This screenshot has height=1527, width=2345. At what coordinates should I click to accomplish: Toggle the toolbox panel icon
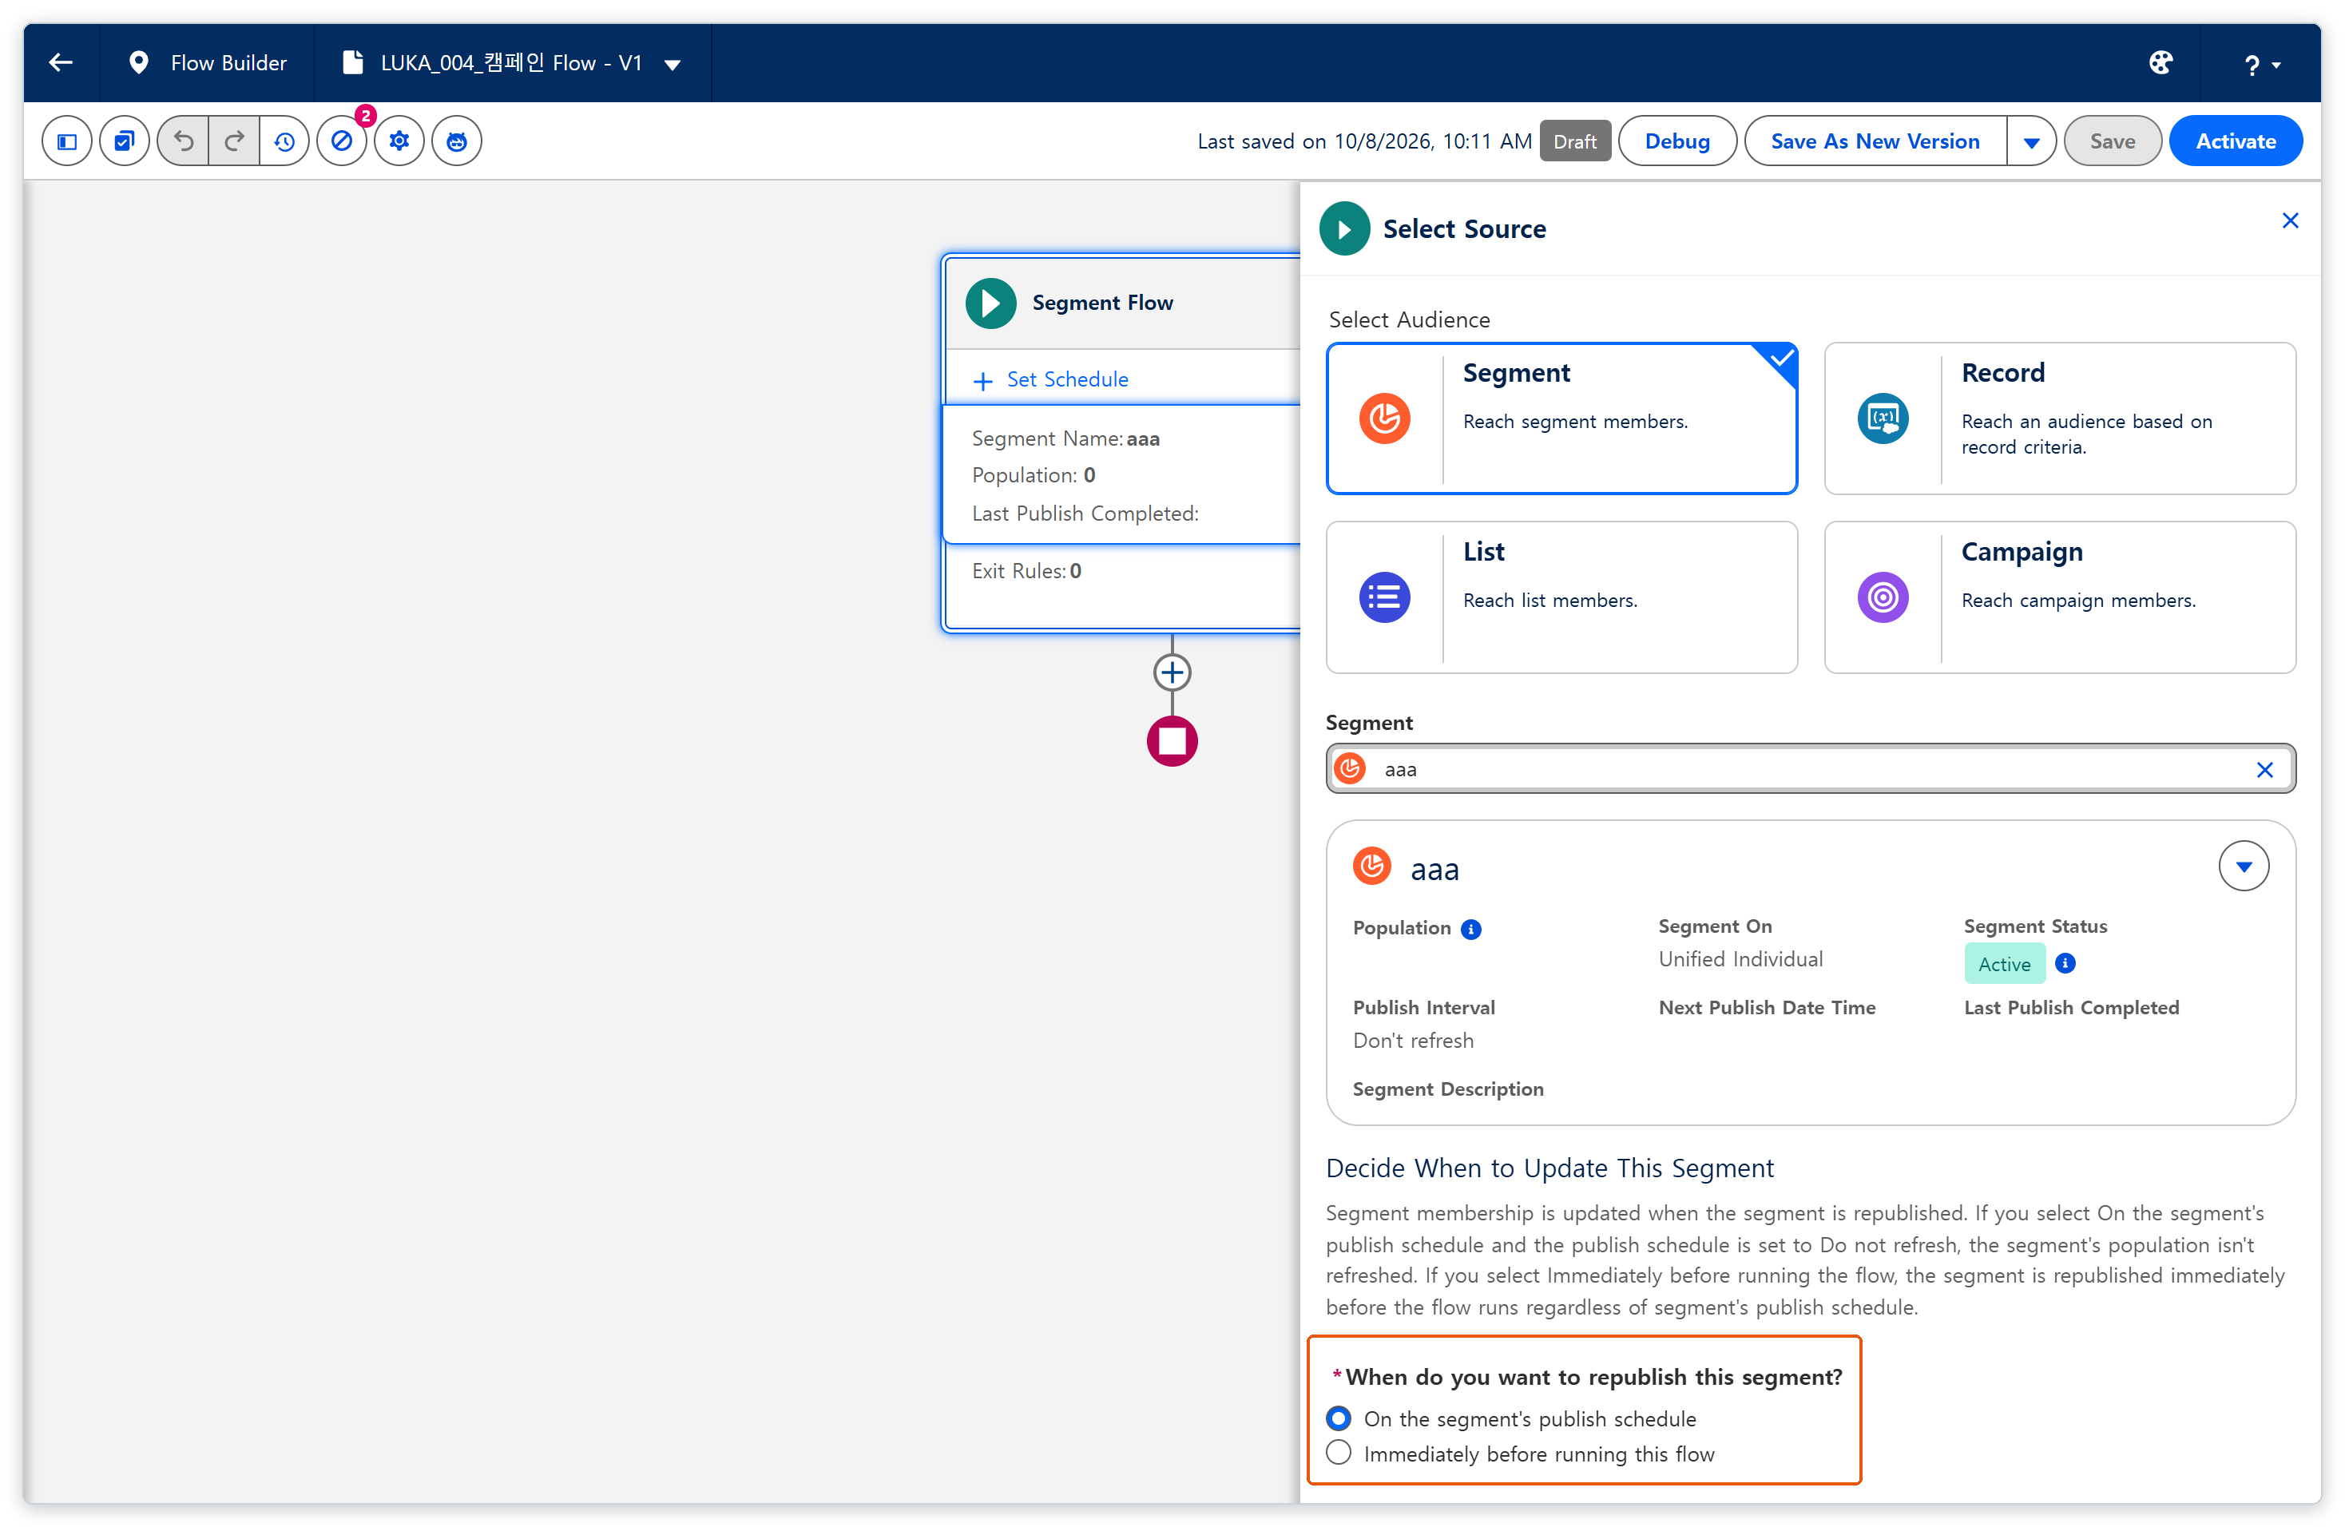(67, 141)
